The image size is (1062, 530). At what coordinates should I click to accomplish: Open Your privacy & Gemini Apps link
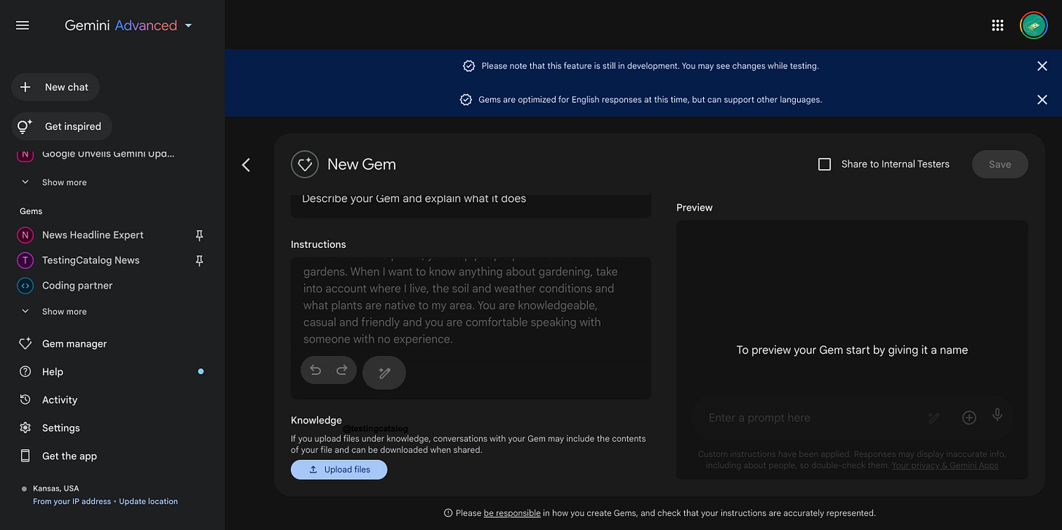[x=945, y=465]
